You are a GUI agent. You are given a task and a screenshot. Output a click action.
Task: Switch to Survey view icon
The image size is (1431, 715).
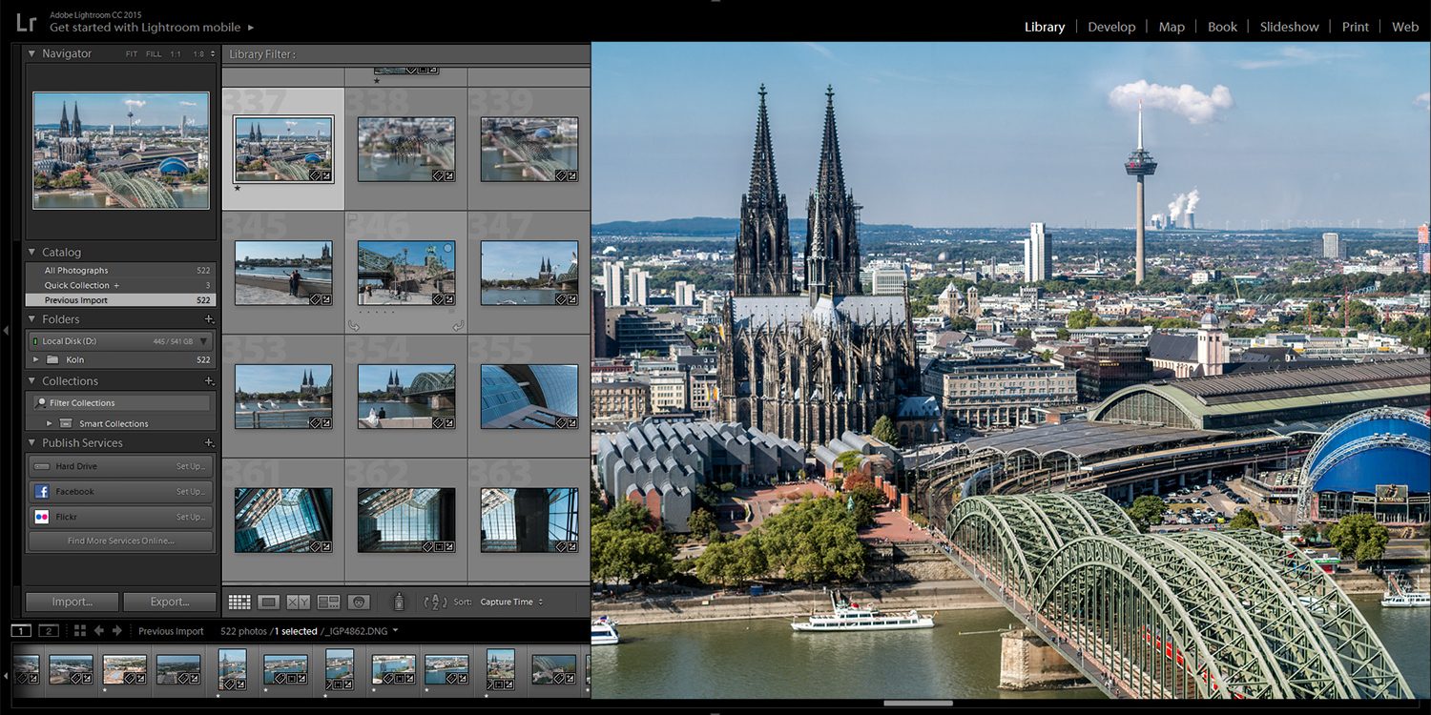[x=328, y=602]
